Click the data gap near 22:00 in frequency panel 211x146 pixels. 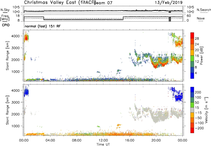coord(170,19)
